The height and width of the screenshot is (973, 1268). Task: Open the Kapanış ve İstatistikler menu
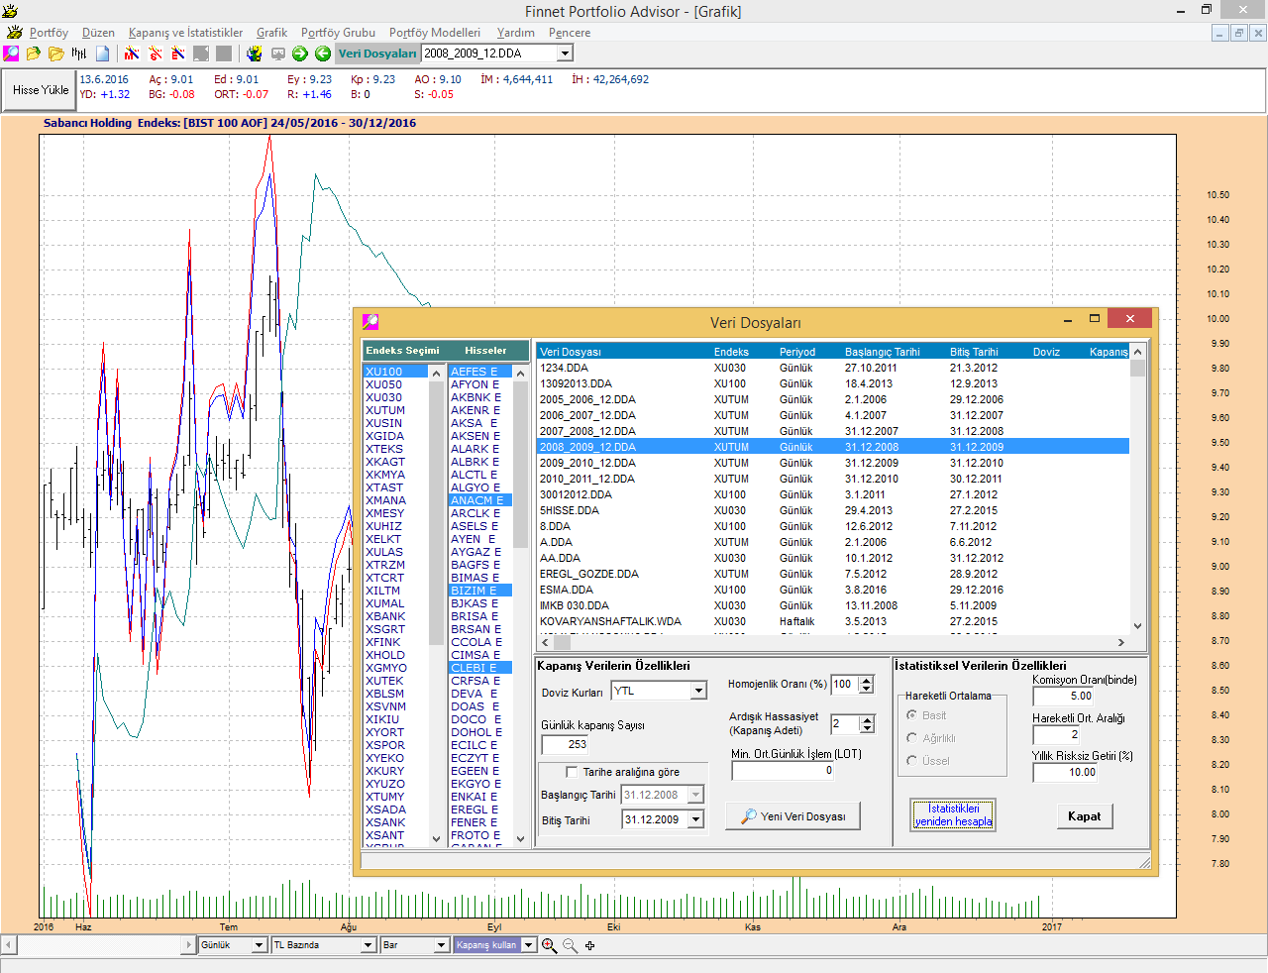(185, 33)
